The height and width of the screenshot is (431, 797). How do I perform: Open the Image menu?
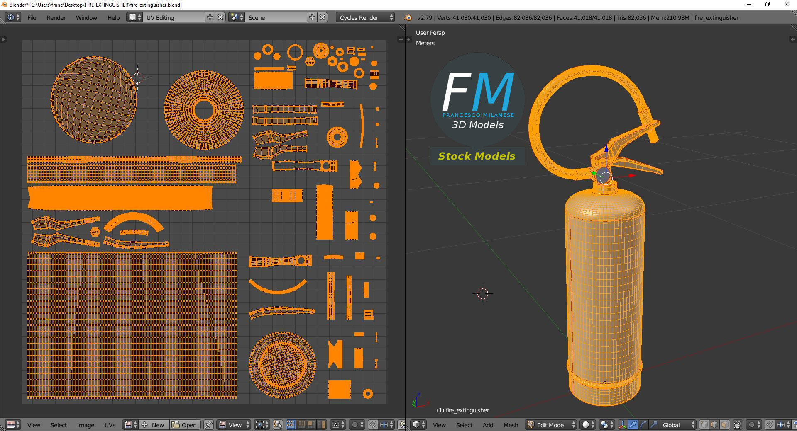tap(86, 425)
